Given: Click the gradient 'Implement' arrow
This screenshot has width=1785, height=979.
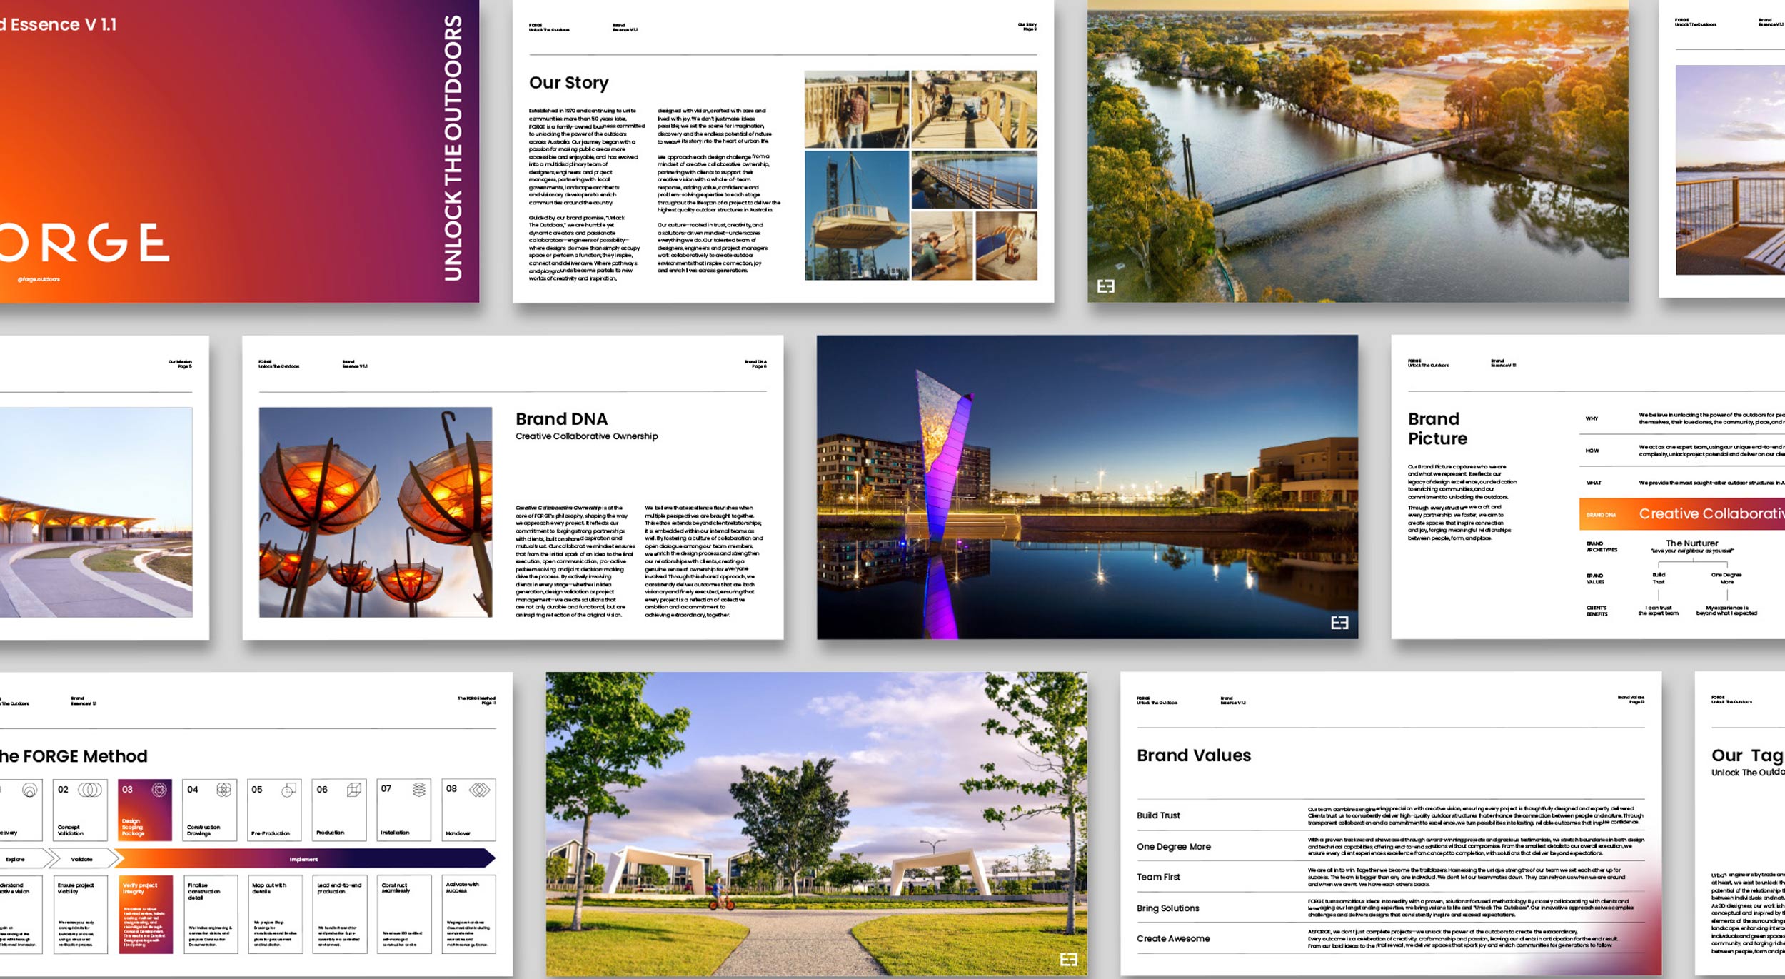Looking at the screenshot, I should point(305,859).
